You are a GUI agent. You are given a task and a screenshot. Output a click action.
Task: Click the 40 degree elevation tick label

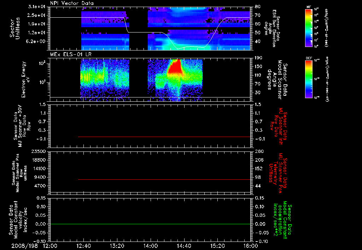click(258, 42)
